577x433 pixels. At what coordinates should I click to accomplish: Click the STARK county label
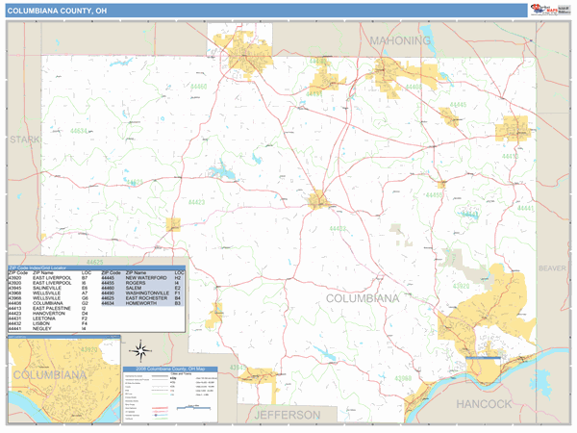coord(24,140)
